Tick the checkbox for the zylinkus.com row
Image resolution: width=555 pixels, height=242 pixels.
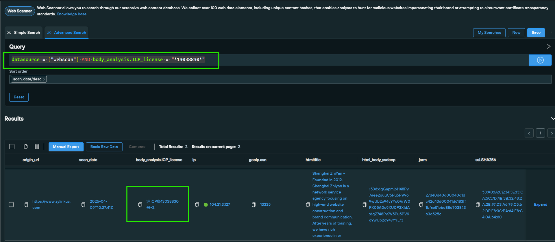coord(11,204)
